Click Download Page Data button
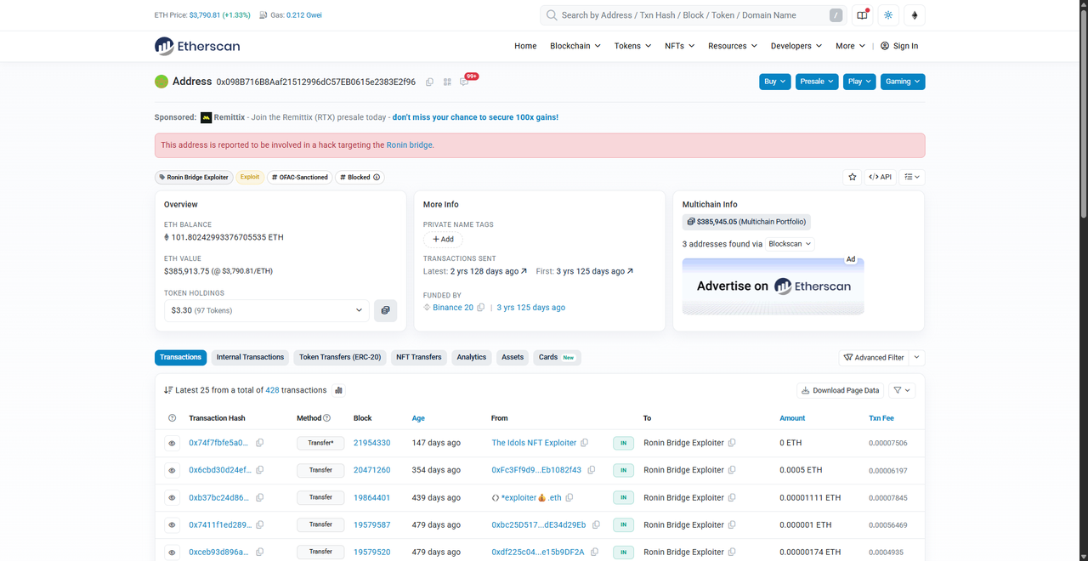Image resolution: width=1088 pixels, height=561 pixels. 840,390
